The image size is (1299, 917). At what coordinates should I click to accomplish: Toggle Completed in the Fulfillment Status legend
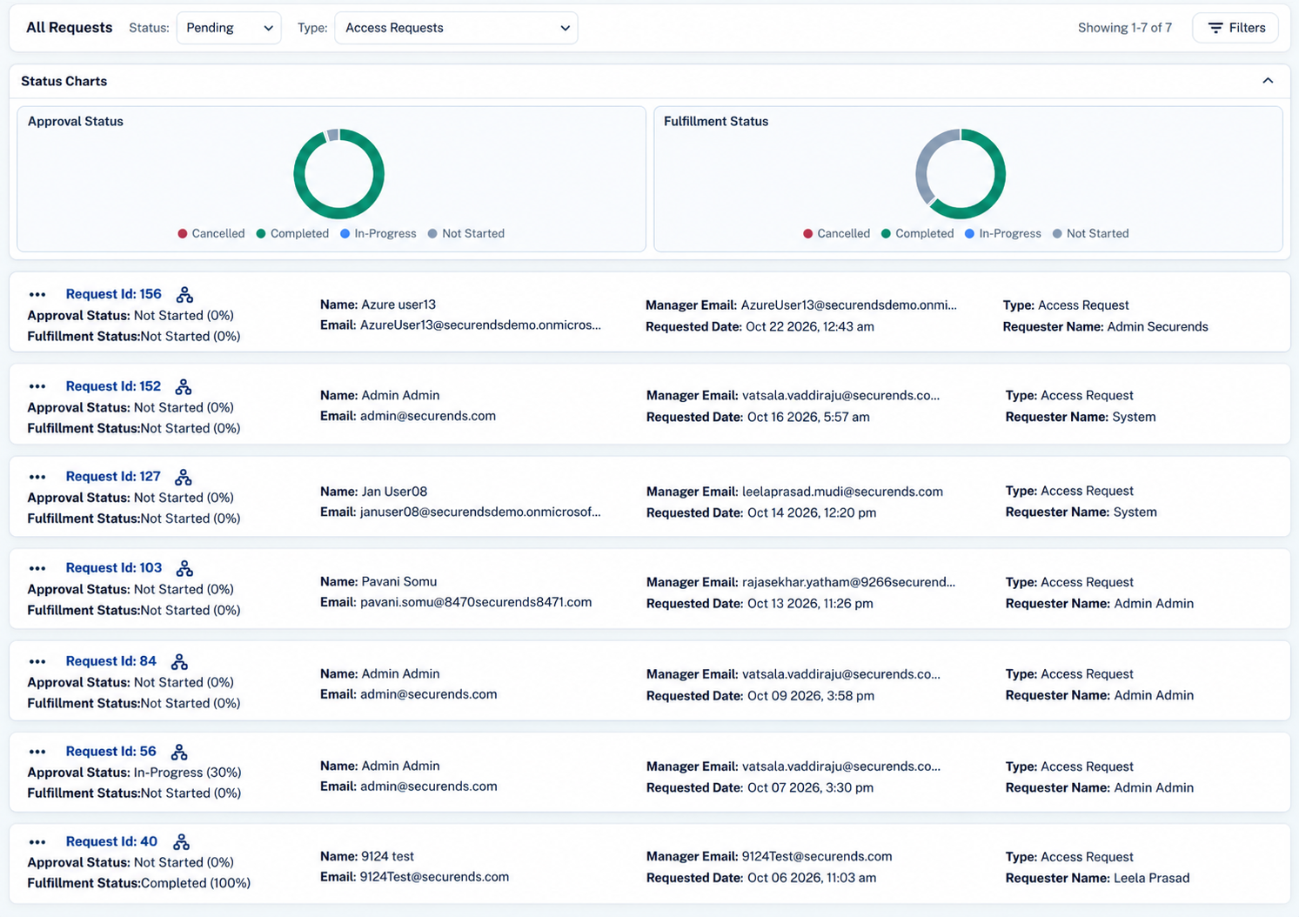coord(918,233)
